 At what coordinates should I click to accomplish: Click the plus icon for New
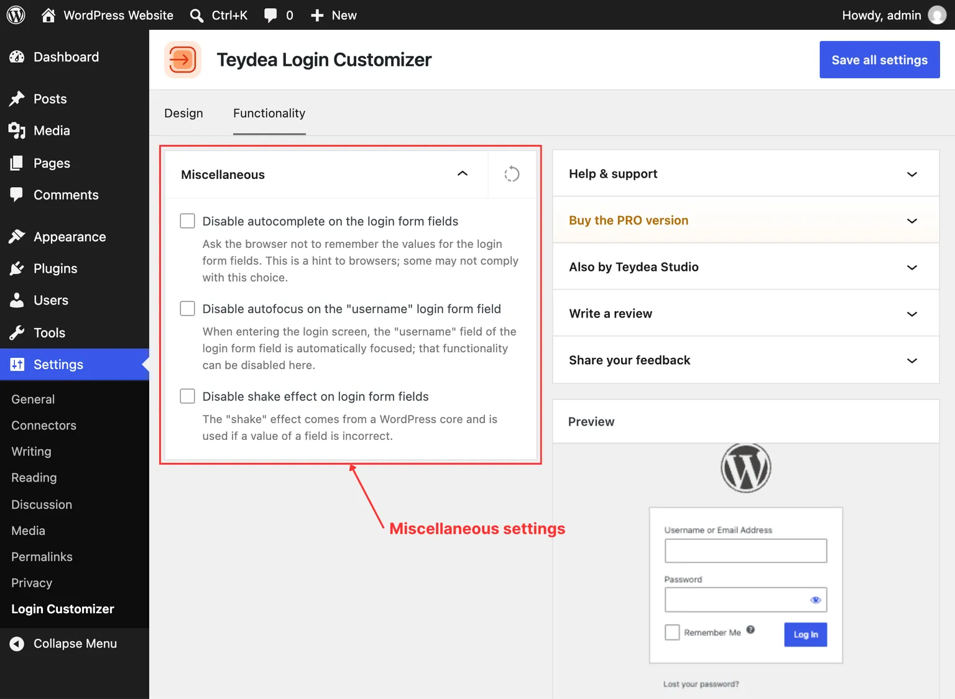[x=317, y=16]
